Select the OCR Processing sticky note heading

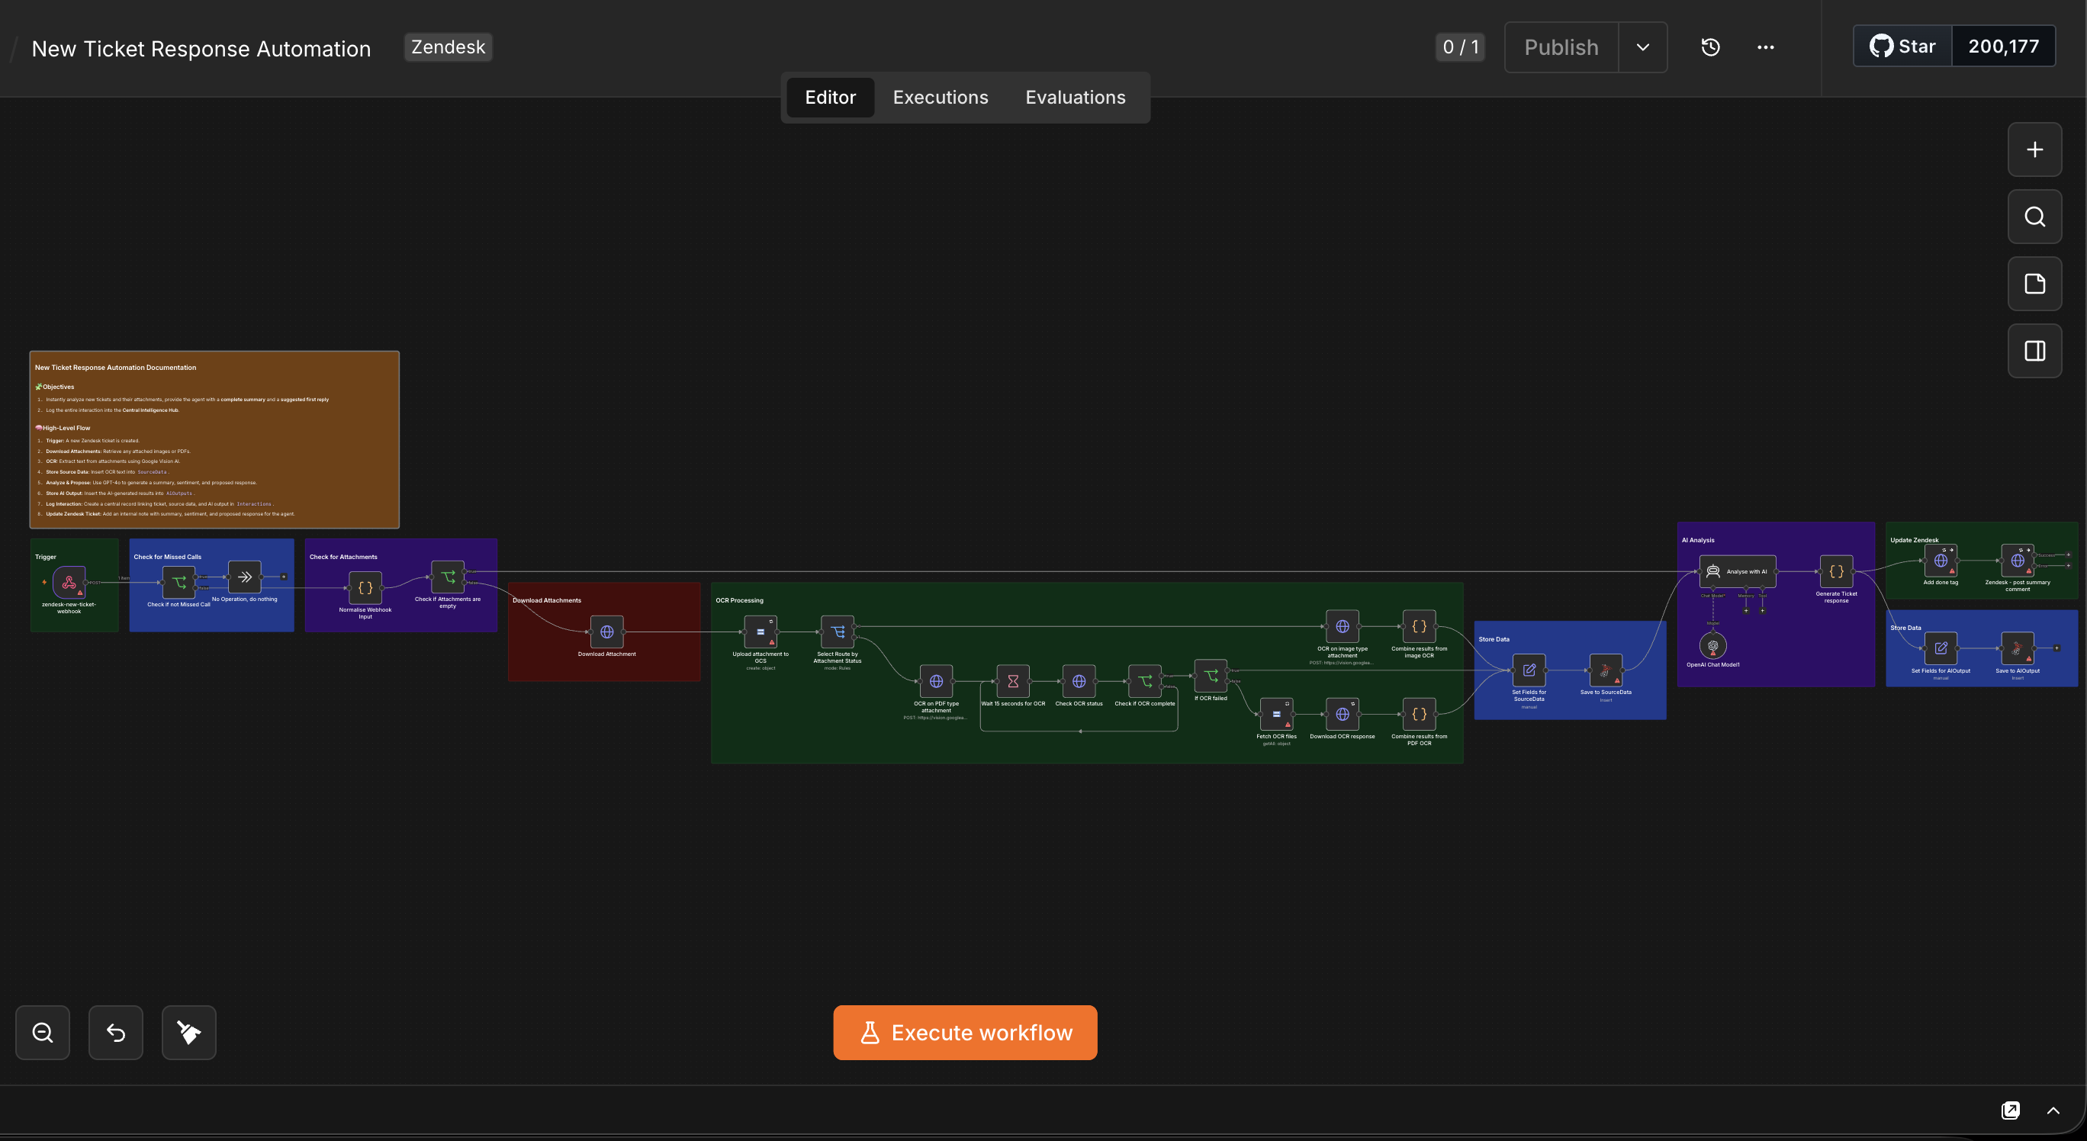click(739, 600)
